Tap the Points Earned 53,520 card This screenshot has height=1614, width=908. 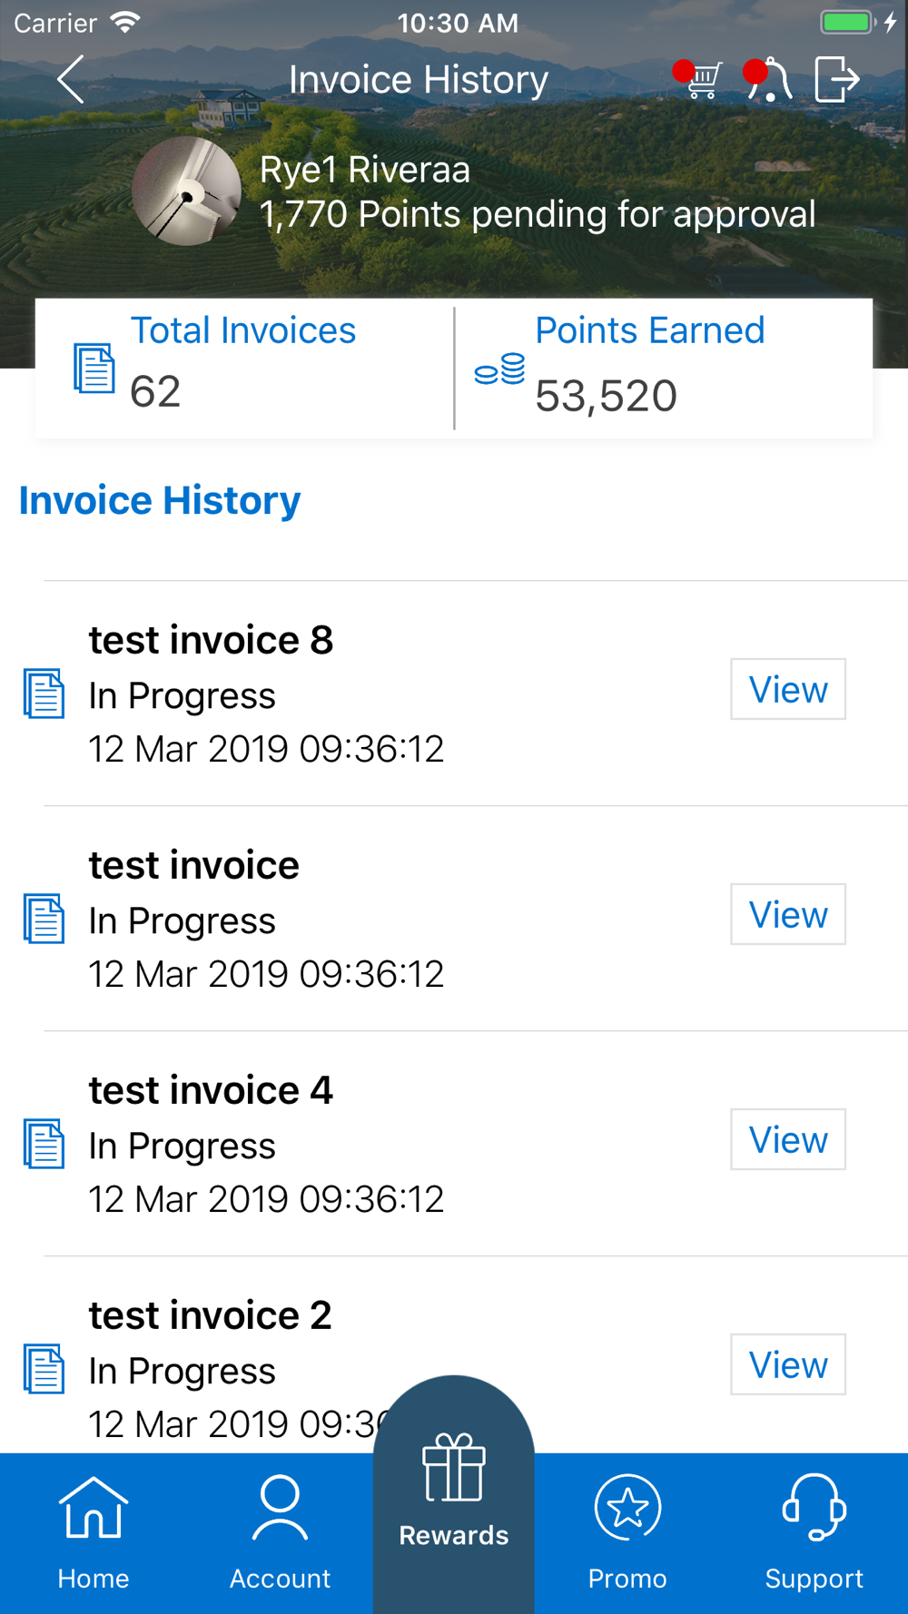coord(664,369)
